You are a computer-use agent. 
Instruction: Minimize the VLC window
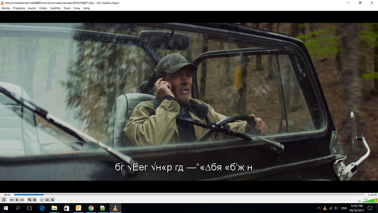[348, 3]
